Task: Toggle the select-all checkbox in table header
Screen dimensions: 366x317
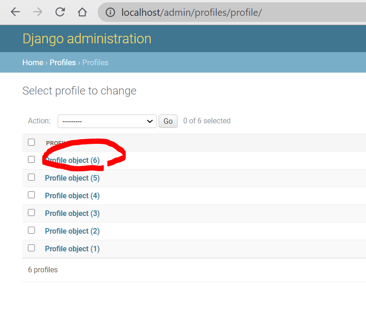Action: (31, 142)
